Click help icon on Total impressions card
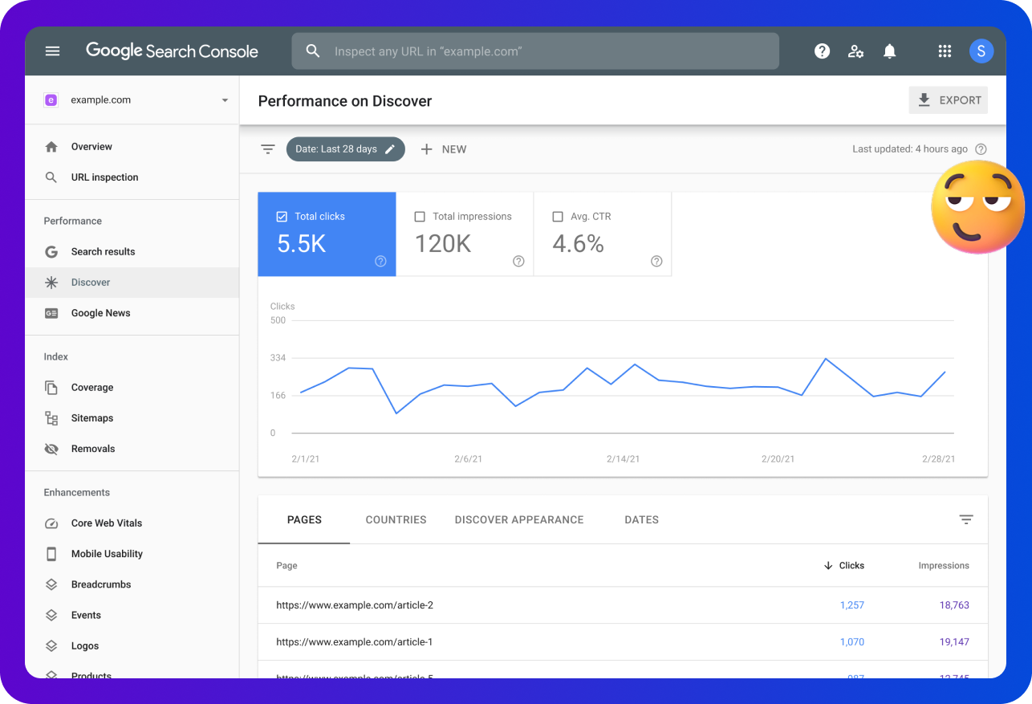This screenshot has width=1032, height=704. [518, 261]
